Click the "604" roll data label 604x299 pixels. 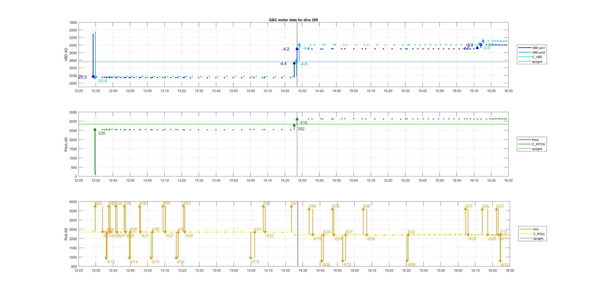tap(127, 203)
